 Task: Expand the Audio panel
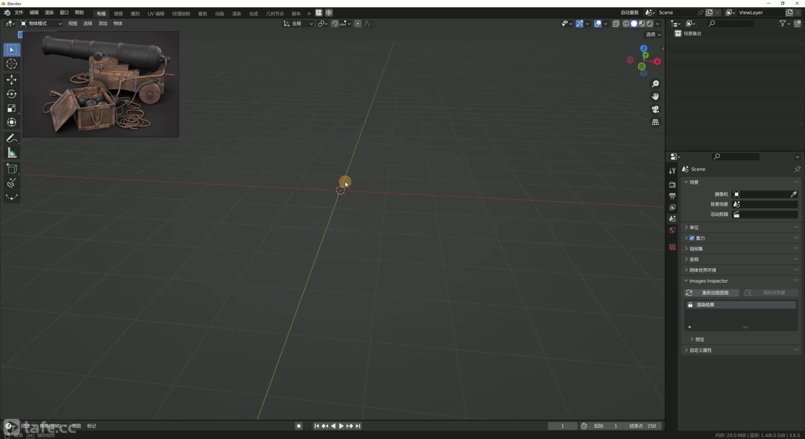(x=741, y=259)
